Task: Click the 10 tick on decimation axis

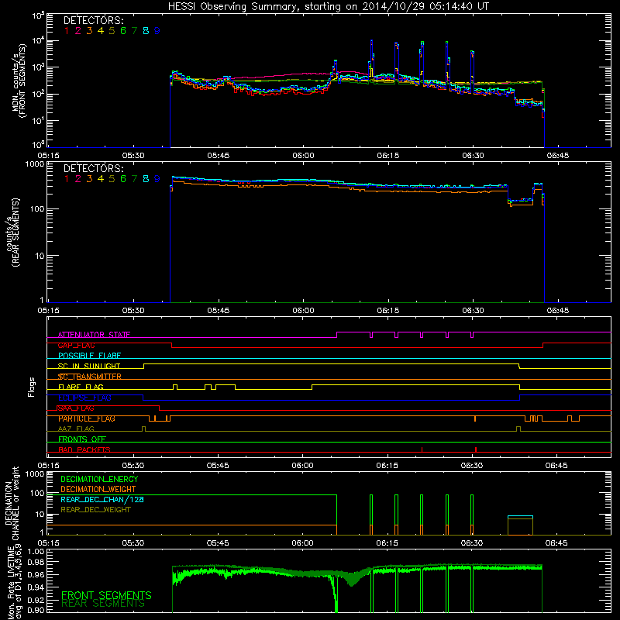Action: click(40, 515)
